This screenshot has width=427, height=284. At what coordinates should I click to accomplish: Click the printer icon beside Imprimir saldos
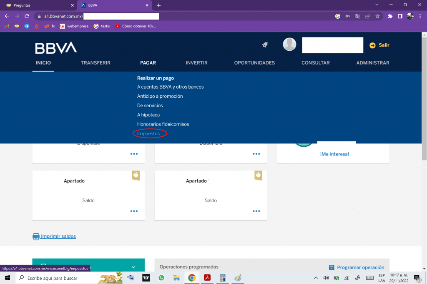click(x=36, y=237)
